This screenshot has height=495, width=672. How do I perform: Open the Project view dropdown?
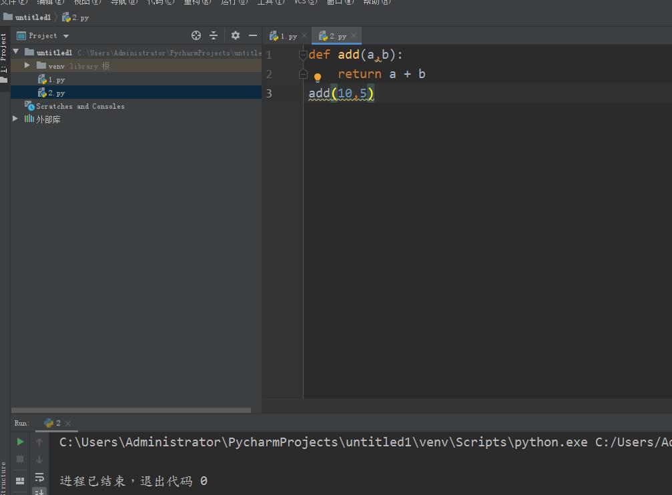click(x=65, y=36)
